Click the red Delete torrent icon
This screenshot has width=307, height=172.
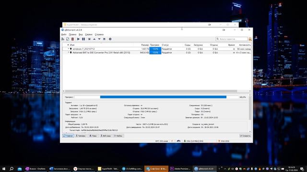72,39
